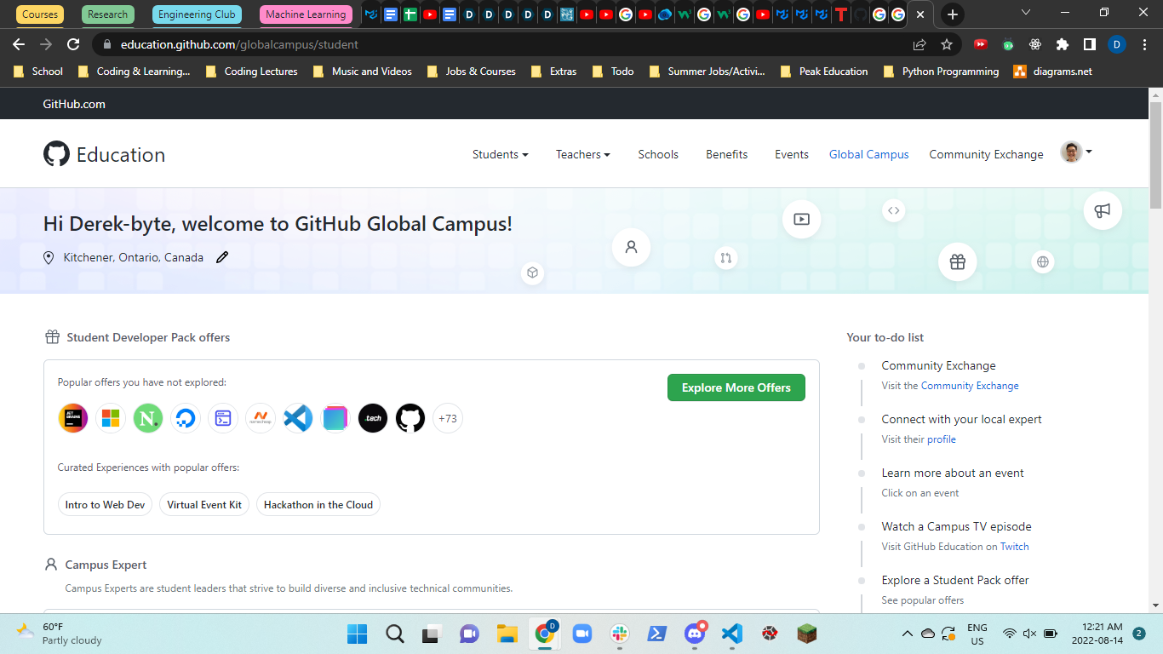Open the Hackathon in the Cloud experience

318,505
